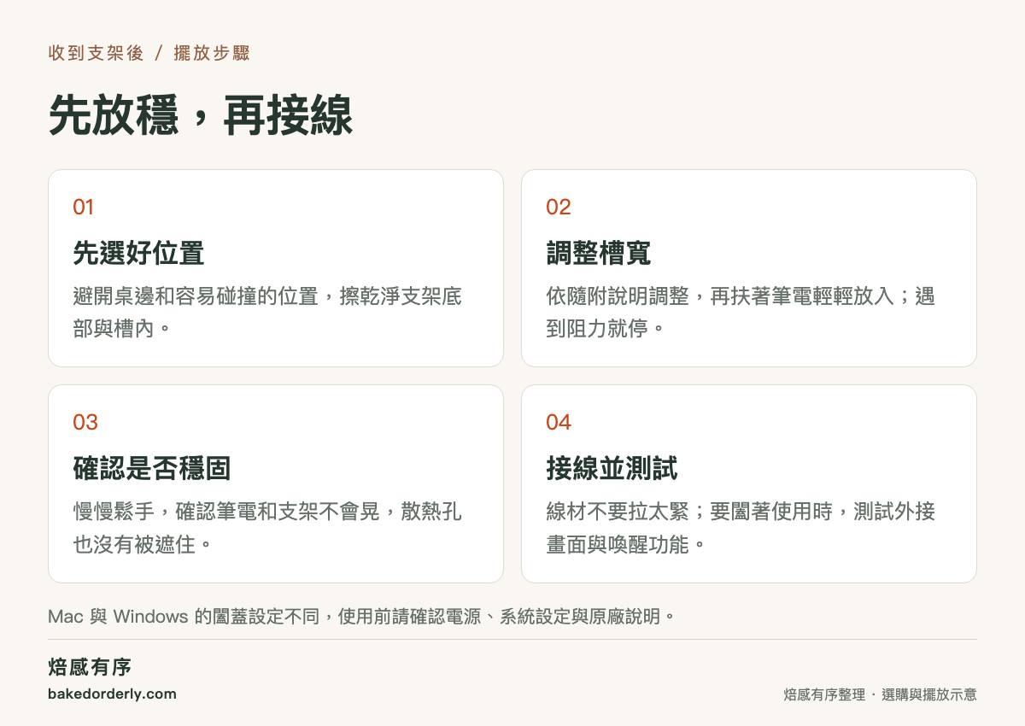The height and width of the screenshot is (726, 1025).
Task: Click the description starting 避開桌邊和容易碰撞
Action: pyautogui.click(x=268, y=312)
